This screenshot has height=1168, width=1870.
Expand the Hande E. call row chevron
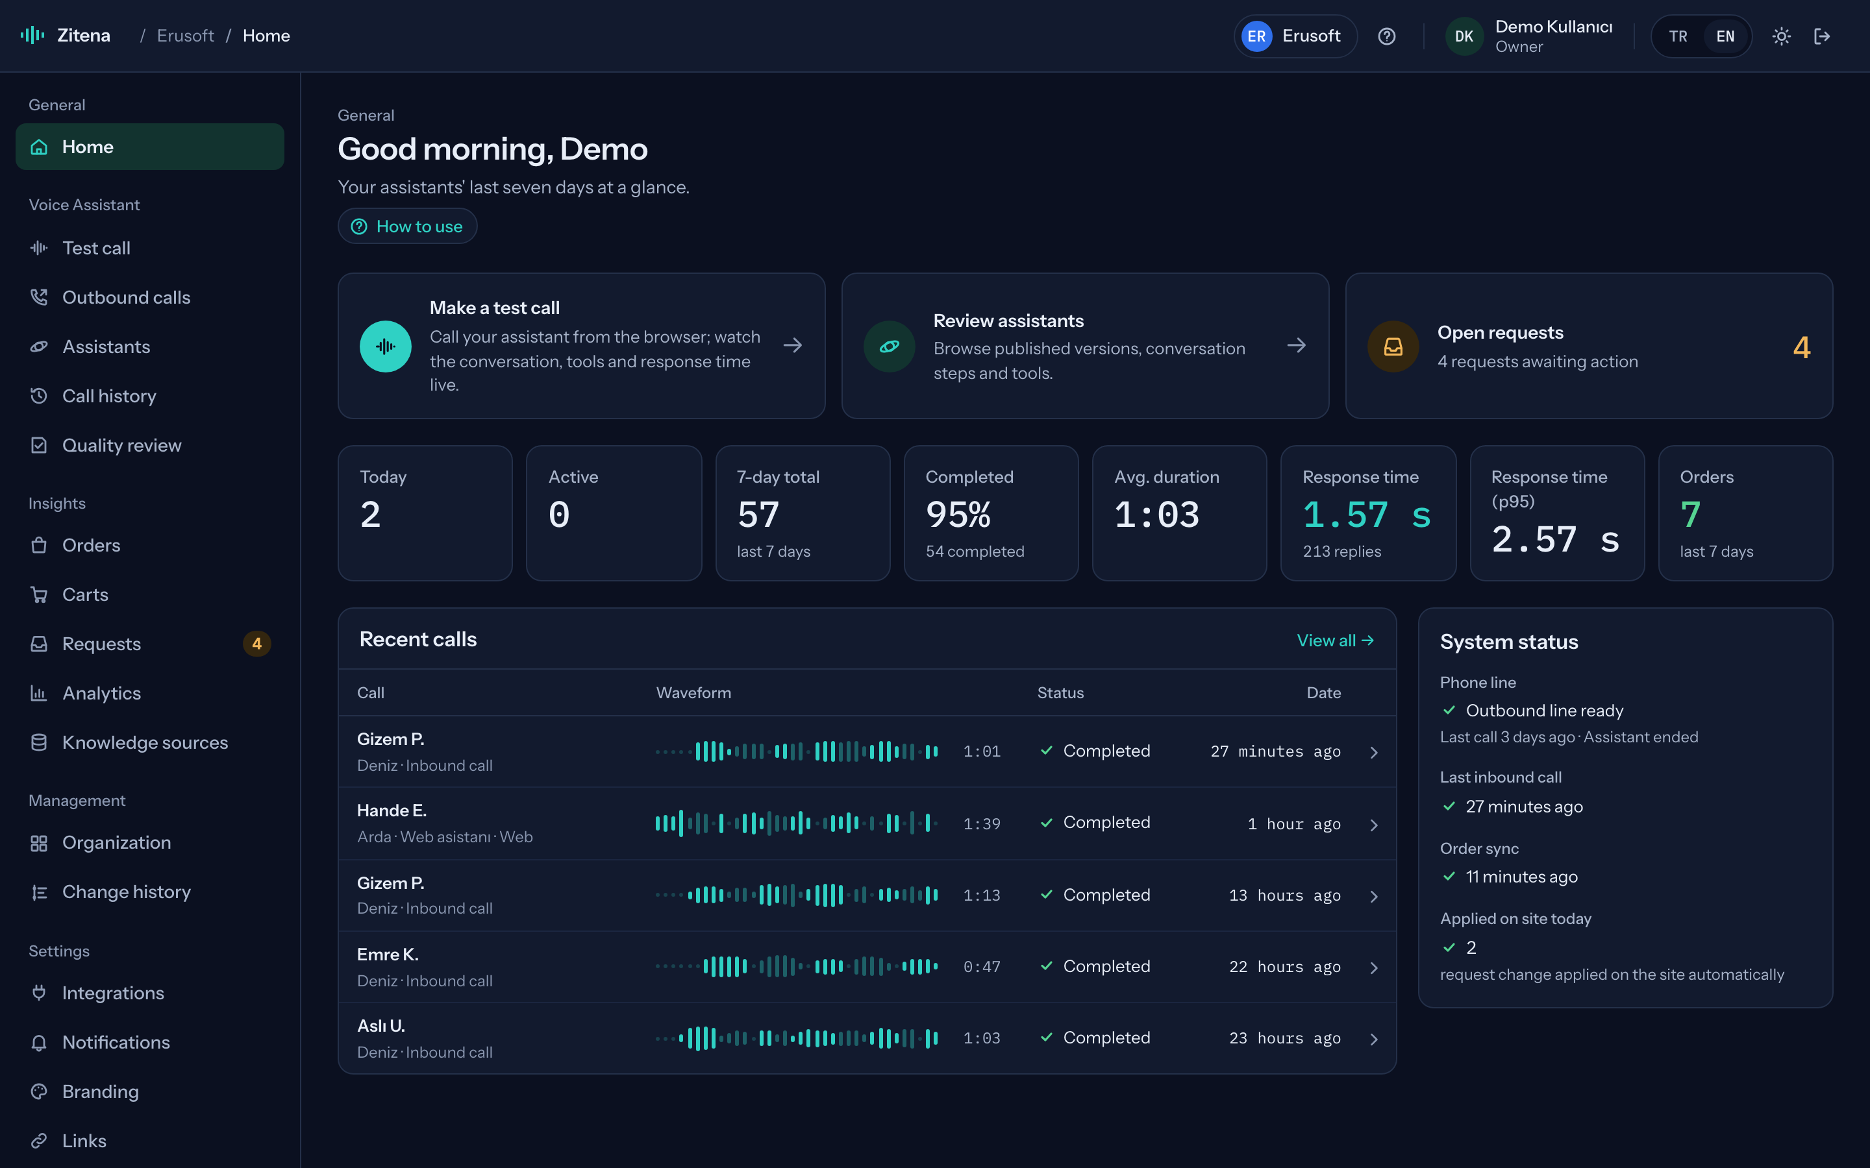click(1373, 825)
